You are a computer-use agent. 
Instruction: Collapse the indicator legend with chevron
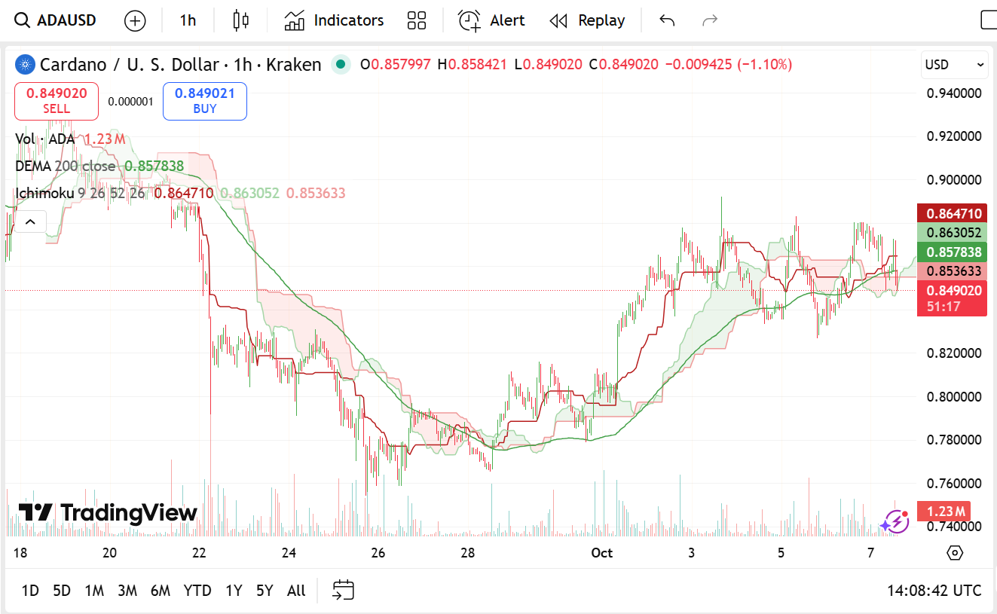pyautogui.click(x=30, y=221)
